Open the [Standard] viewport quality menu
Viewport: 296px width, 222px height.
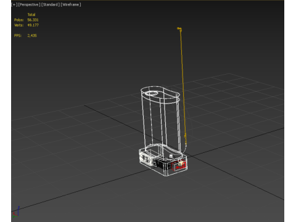(51, 4)
